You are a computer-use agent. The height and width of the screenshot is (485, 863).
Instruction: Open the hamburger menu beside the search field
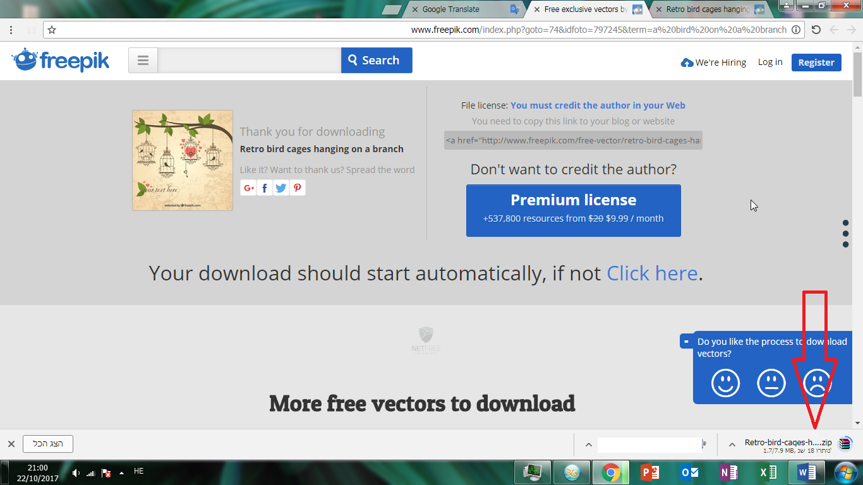(143, 61)
